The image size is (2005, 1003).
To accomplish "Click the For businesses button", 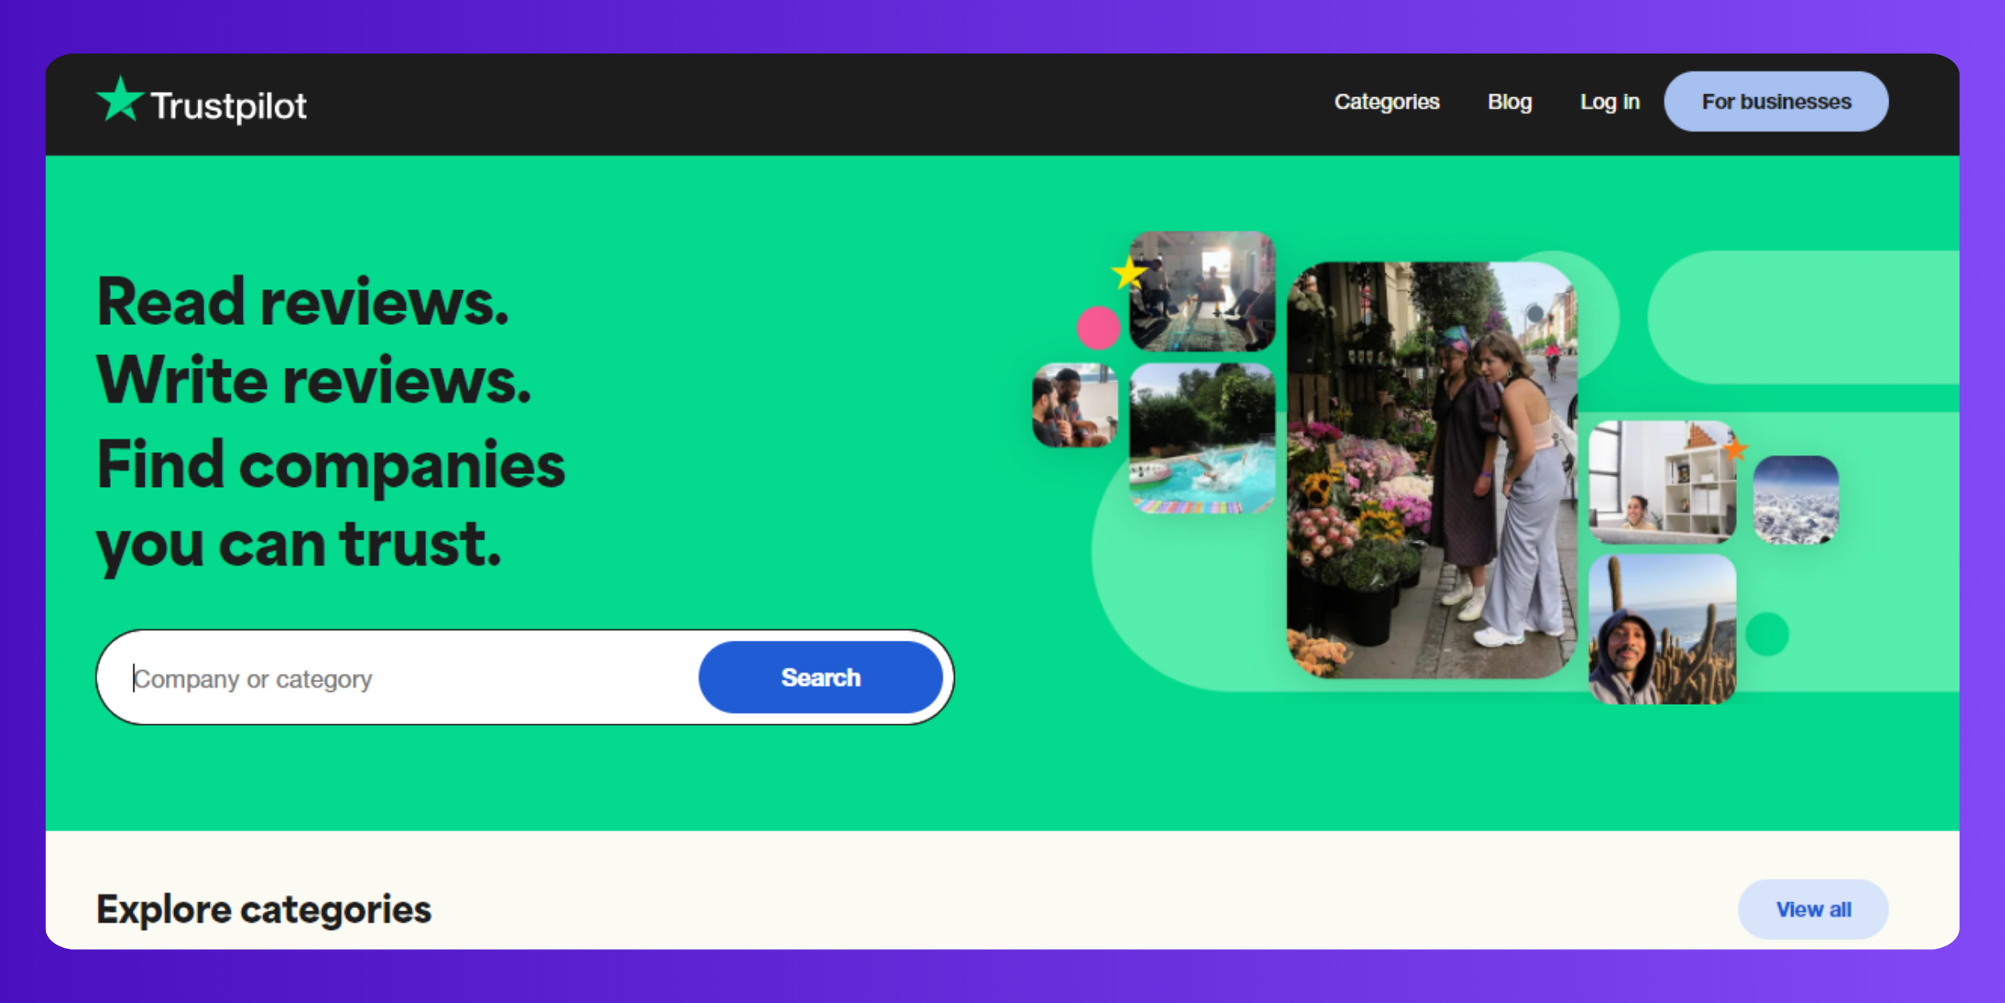I will pos(1776,101).
